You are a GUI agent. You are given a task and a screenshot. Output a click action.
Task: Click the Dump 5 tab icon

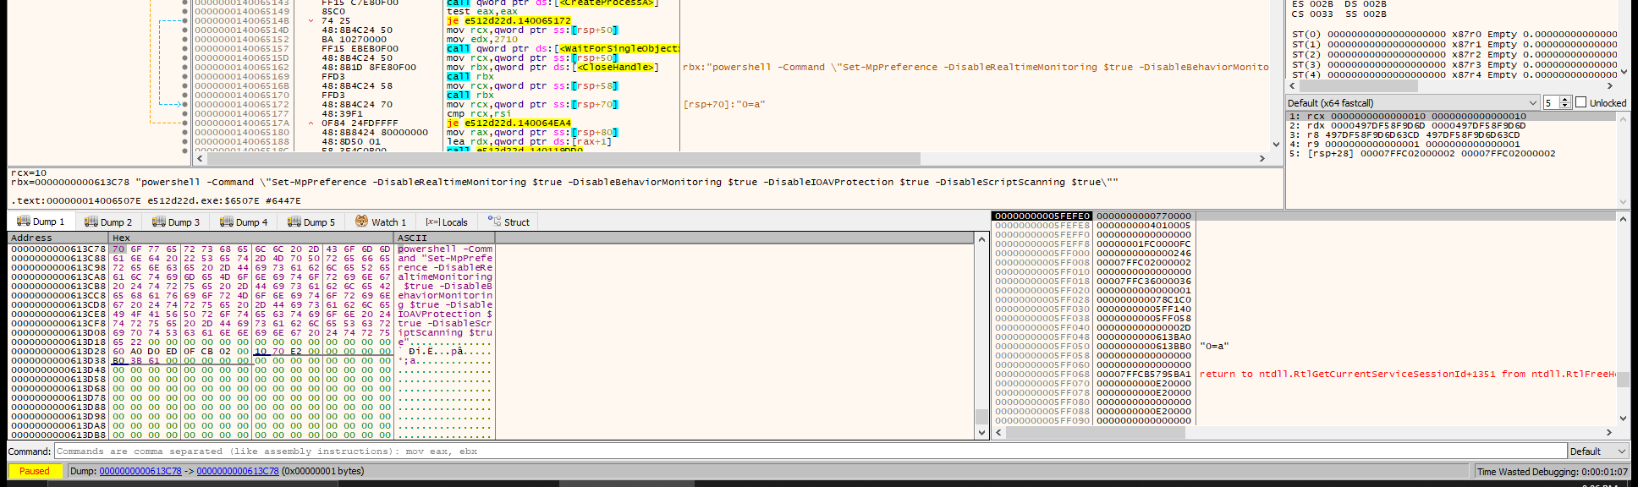[x=294, y=222]
